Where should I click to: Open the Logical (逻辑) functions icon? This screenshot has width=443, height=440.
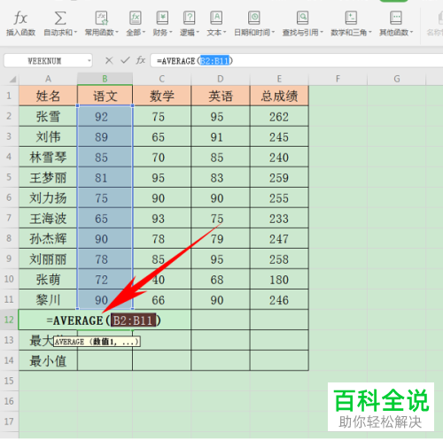pos(189,19)
